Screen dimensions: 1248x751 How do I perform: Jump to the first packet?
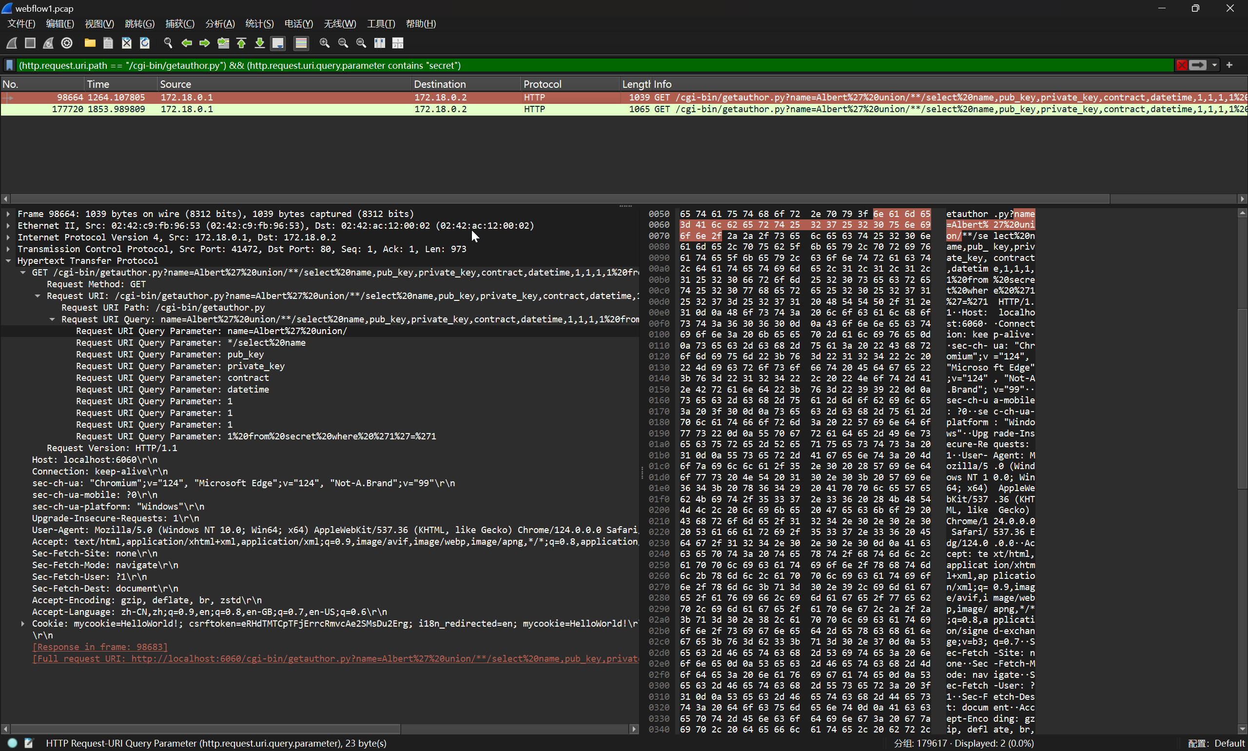click(241, 43)
